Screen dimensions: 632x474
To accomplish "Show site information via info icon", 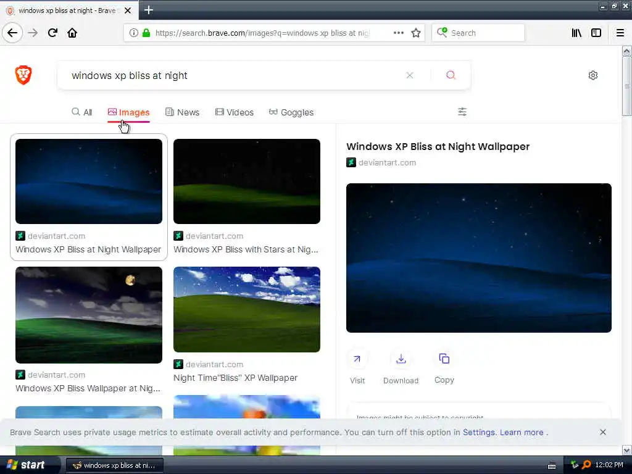I will point(133,33).
